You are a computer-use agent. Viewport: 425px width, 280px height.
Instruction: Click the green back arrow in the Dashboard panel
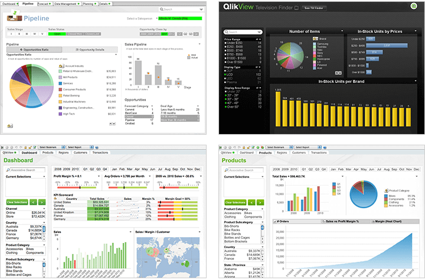point(33,202)
